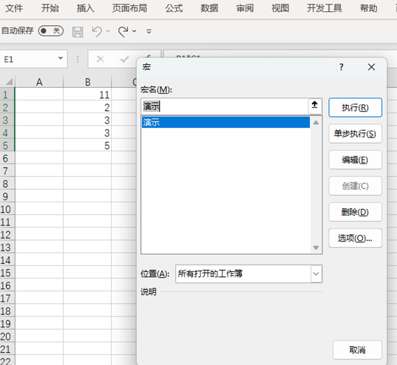Click the Save icon in quick access toolbar
The height and width of the screenshot is (365, 397).
pyautogui.click(x=78, y=32)
